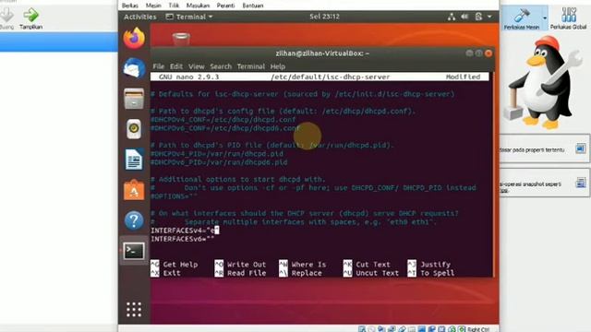Image resolution: width=591 pixels, height=332 pixels.
Task: Open the terminal Edit menu
Action: (x=176, y=66)
